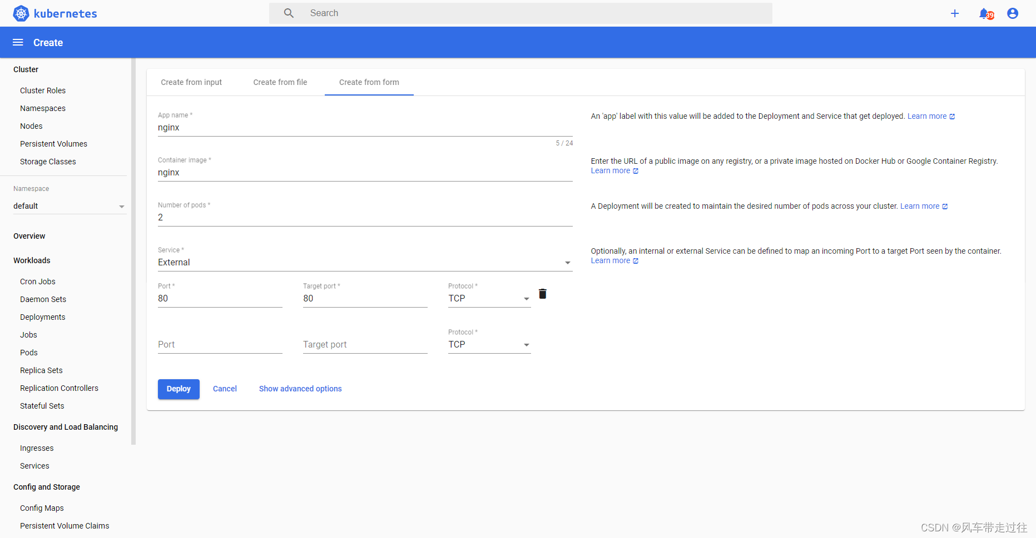Click the Deploy button
This screenshot has width=1036, height=538.
point(179,389)
